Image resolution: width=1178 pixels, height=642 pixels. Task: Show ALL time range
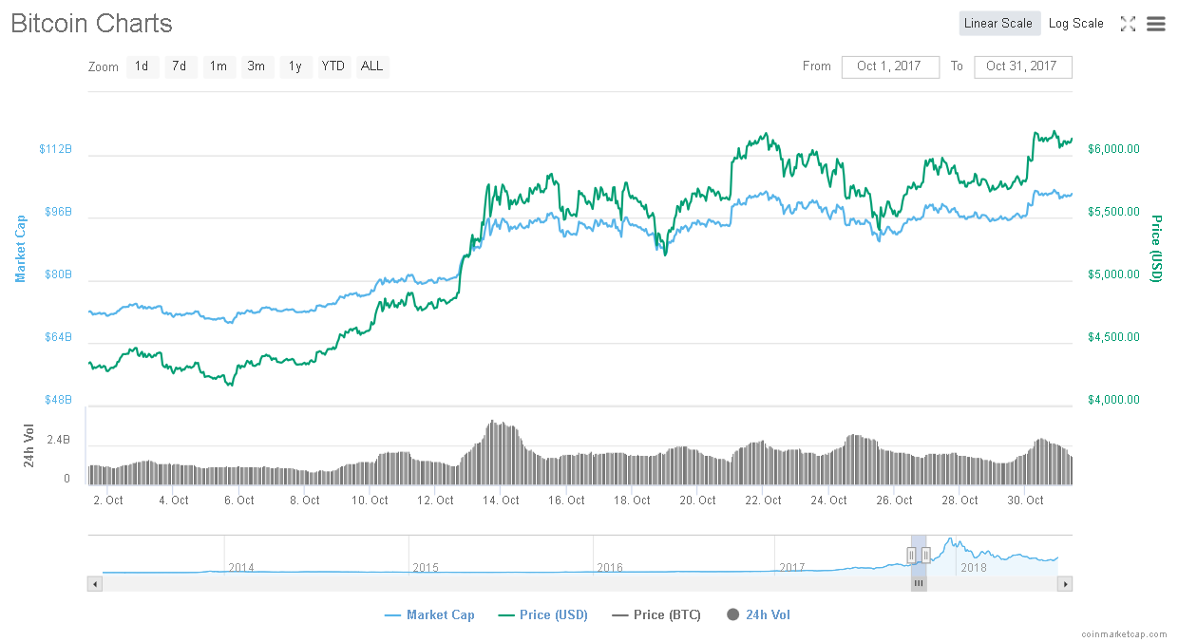[372, 66]
